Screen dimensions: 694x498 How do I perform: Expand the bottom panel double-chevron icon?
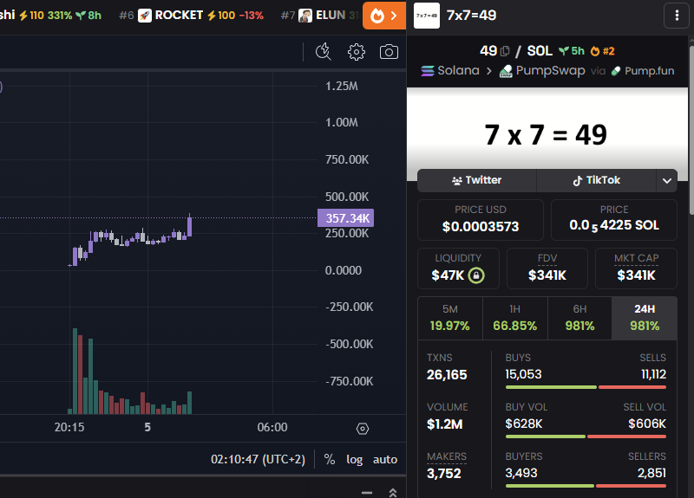point(393,492)
